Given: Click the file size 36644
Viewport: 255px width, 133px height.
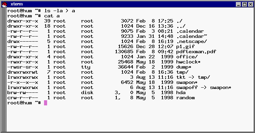Looking at the screenshot, I should pos(126,67).
